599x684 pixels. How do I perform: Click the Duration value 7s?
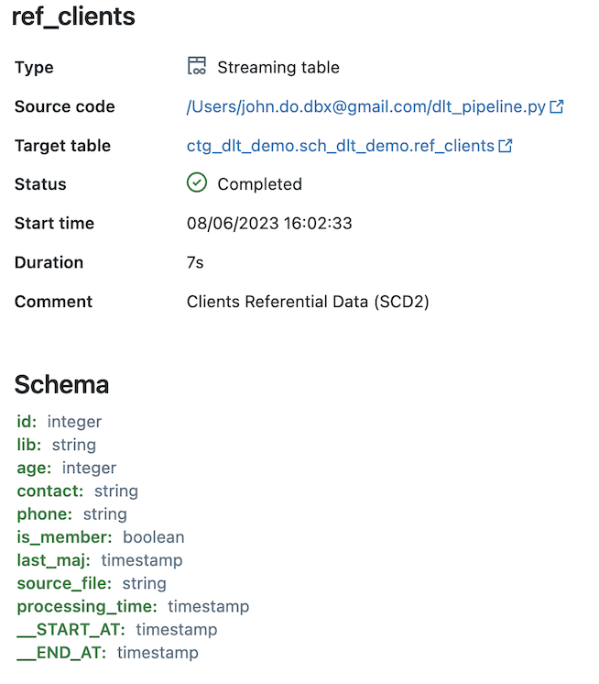[195, 262]
